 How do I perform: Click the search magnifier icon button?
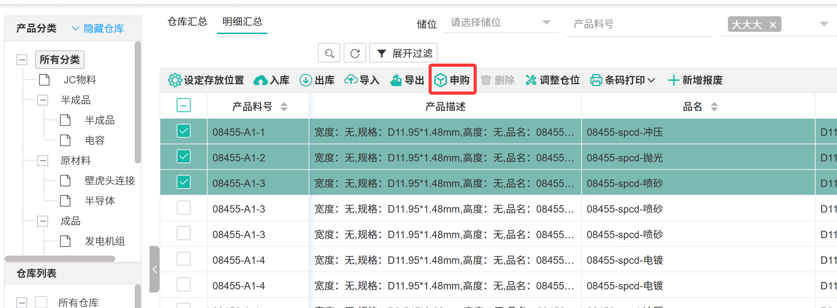coord(329,53)
